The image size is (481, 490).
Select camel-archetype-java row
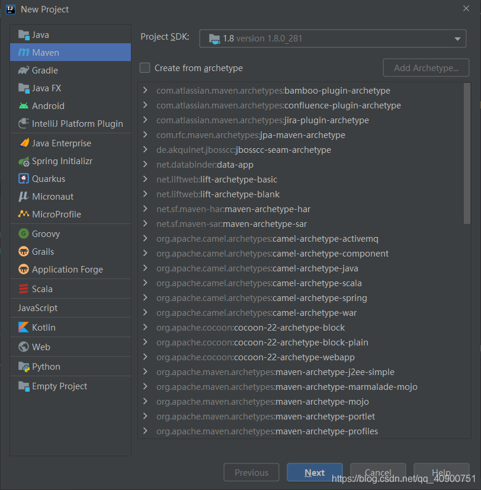(x=301, y=268)
